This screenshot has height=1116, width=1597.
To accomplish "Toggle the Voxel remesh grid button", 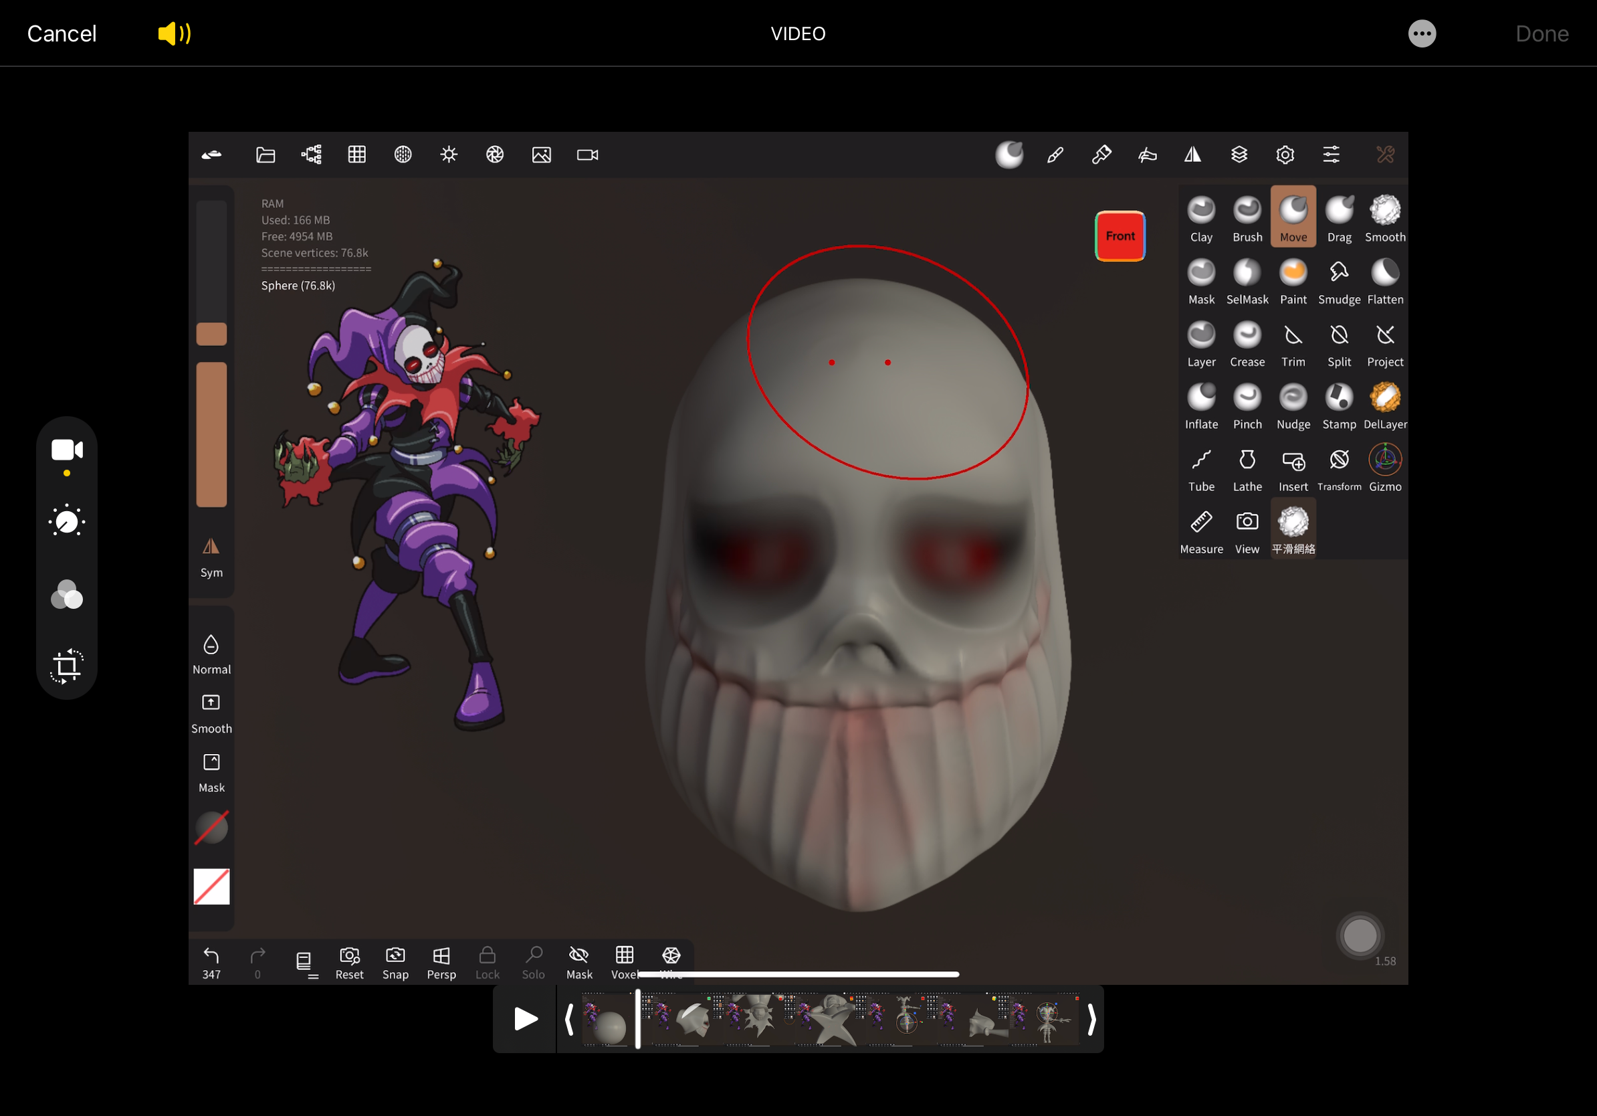I will [624, 962].
